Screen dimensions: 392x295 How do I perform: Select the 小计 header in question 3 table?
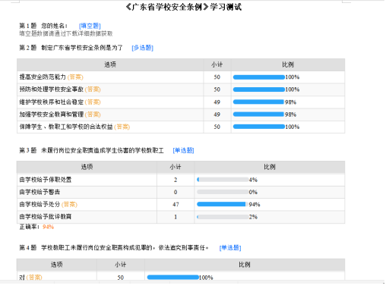click(x=175, y=167)
